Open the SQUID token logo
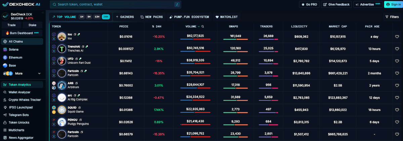403x141 pixels. pos(61,110)
